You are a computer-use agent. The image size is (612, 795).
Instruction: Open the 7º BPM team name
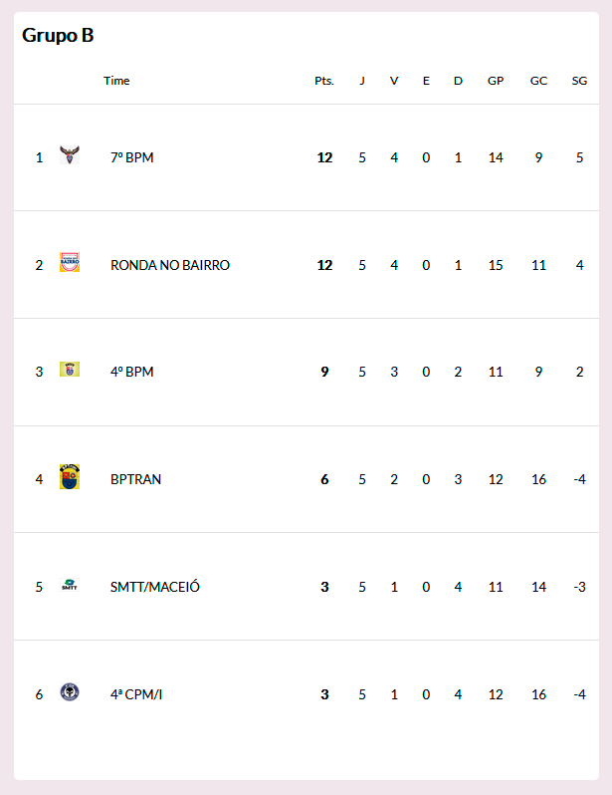point(131,157)
